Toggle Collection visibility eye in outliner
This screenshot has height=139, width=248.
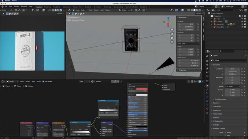point(242,16)
